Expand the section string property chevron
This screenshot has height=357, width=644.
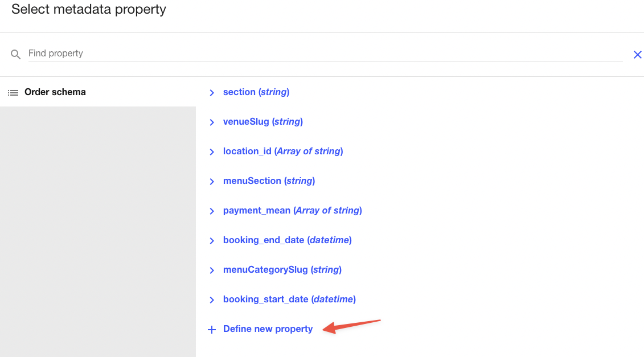[212, 92]
